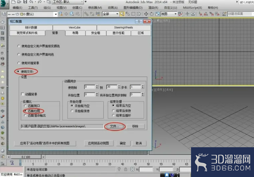Choose 匹配位图 aspect ratio option
254x177 pixels.
pos(25,111)
